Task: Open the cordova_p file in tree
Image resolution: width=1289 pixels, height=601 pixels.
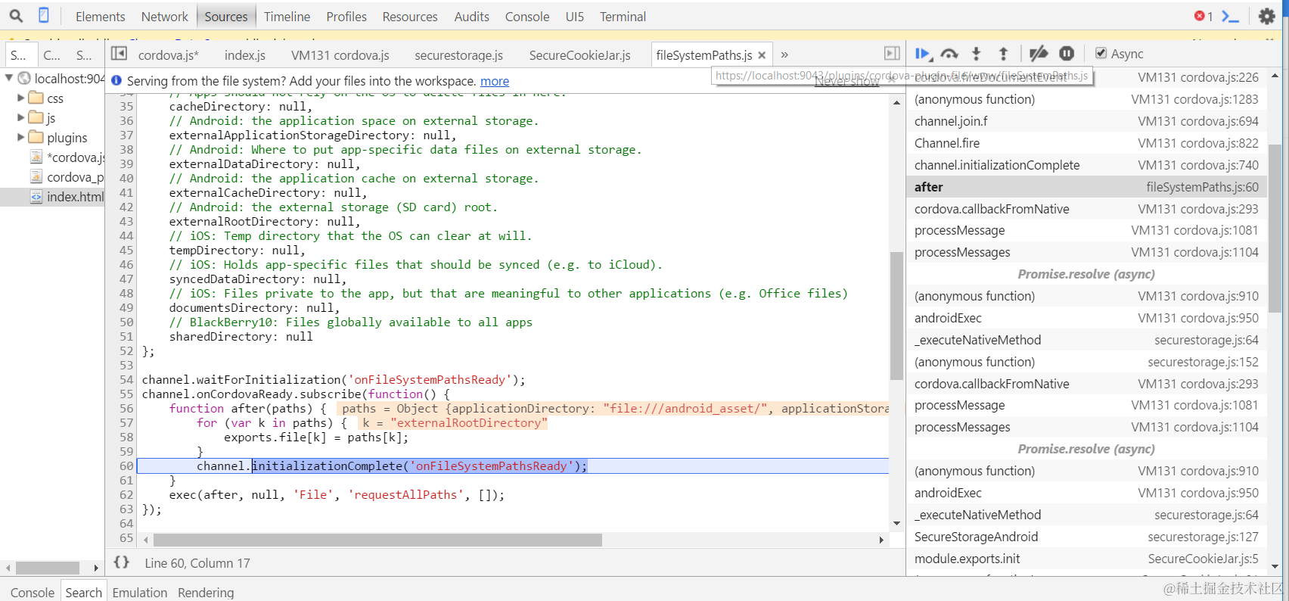Action: (x=75, y=177)
